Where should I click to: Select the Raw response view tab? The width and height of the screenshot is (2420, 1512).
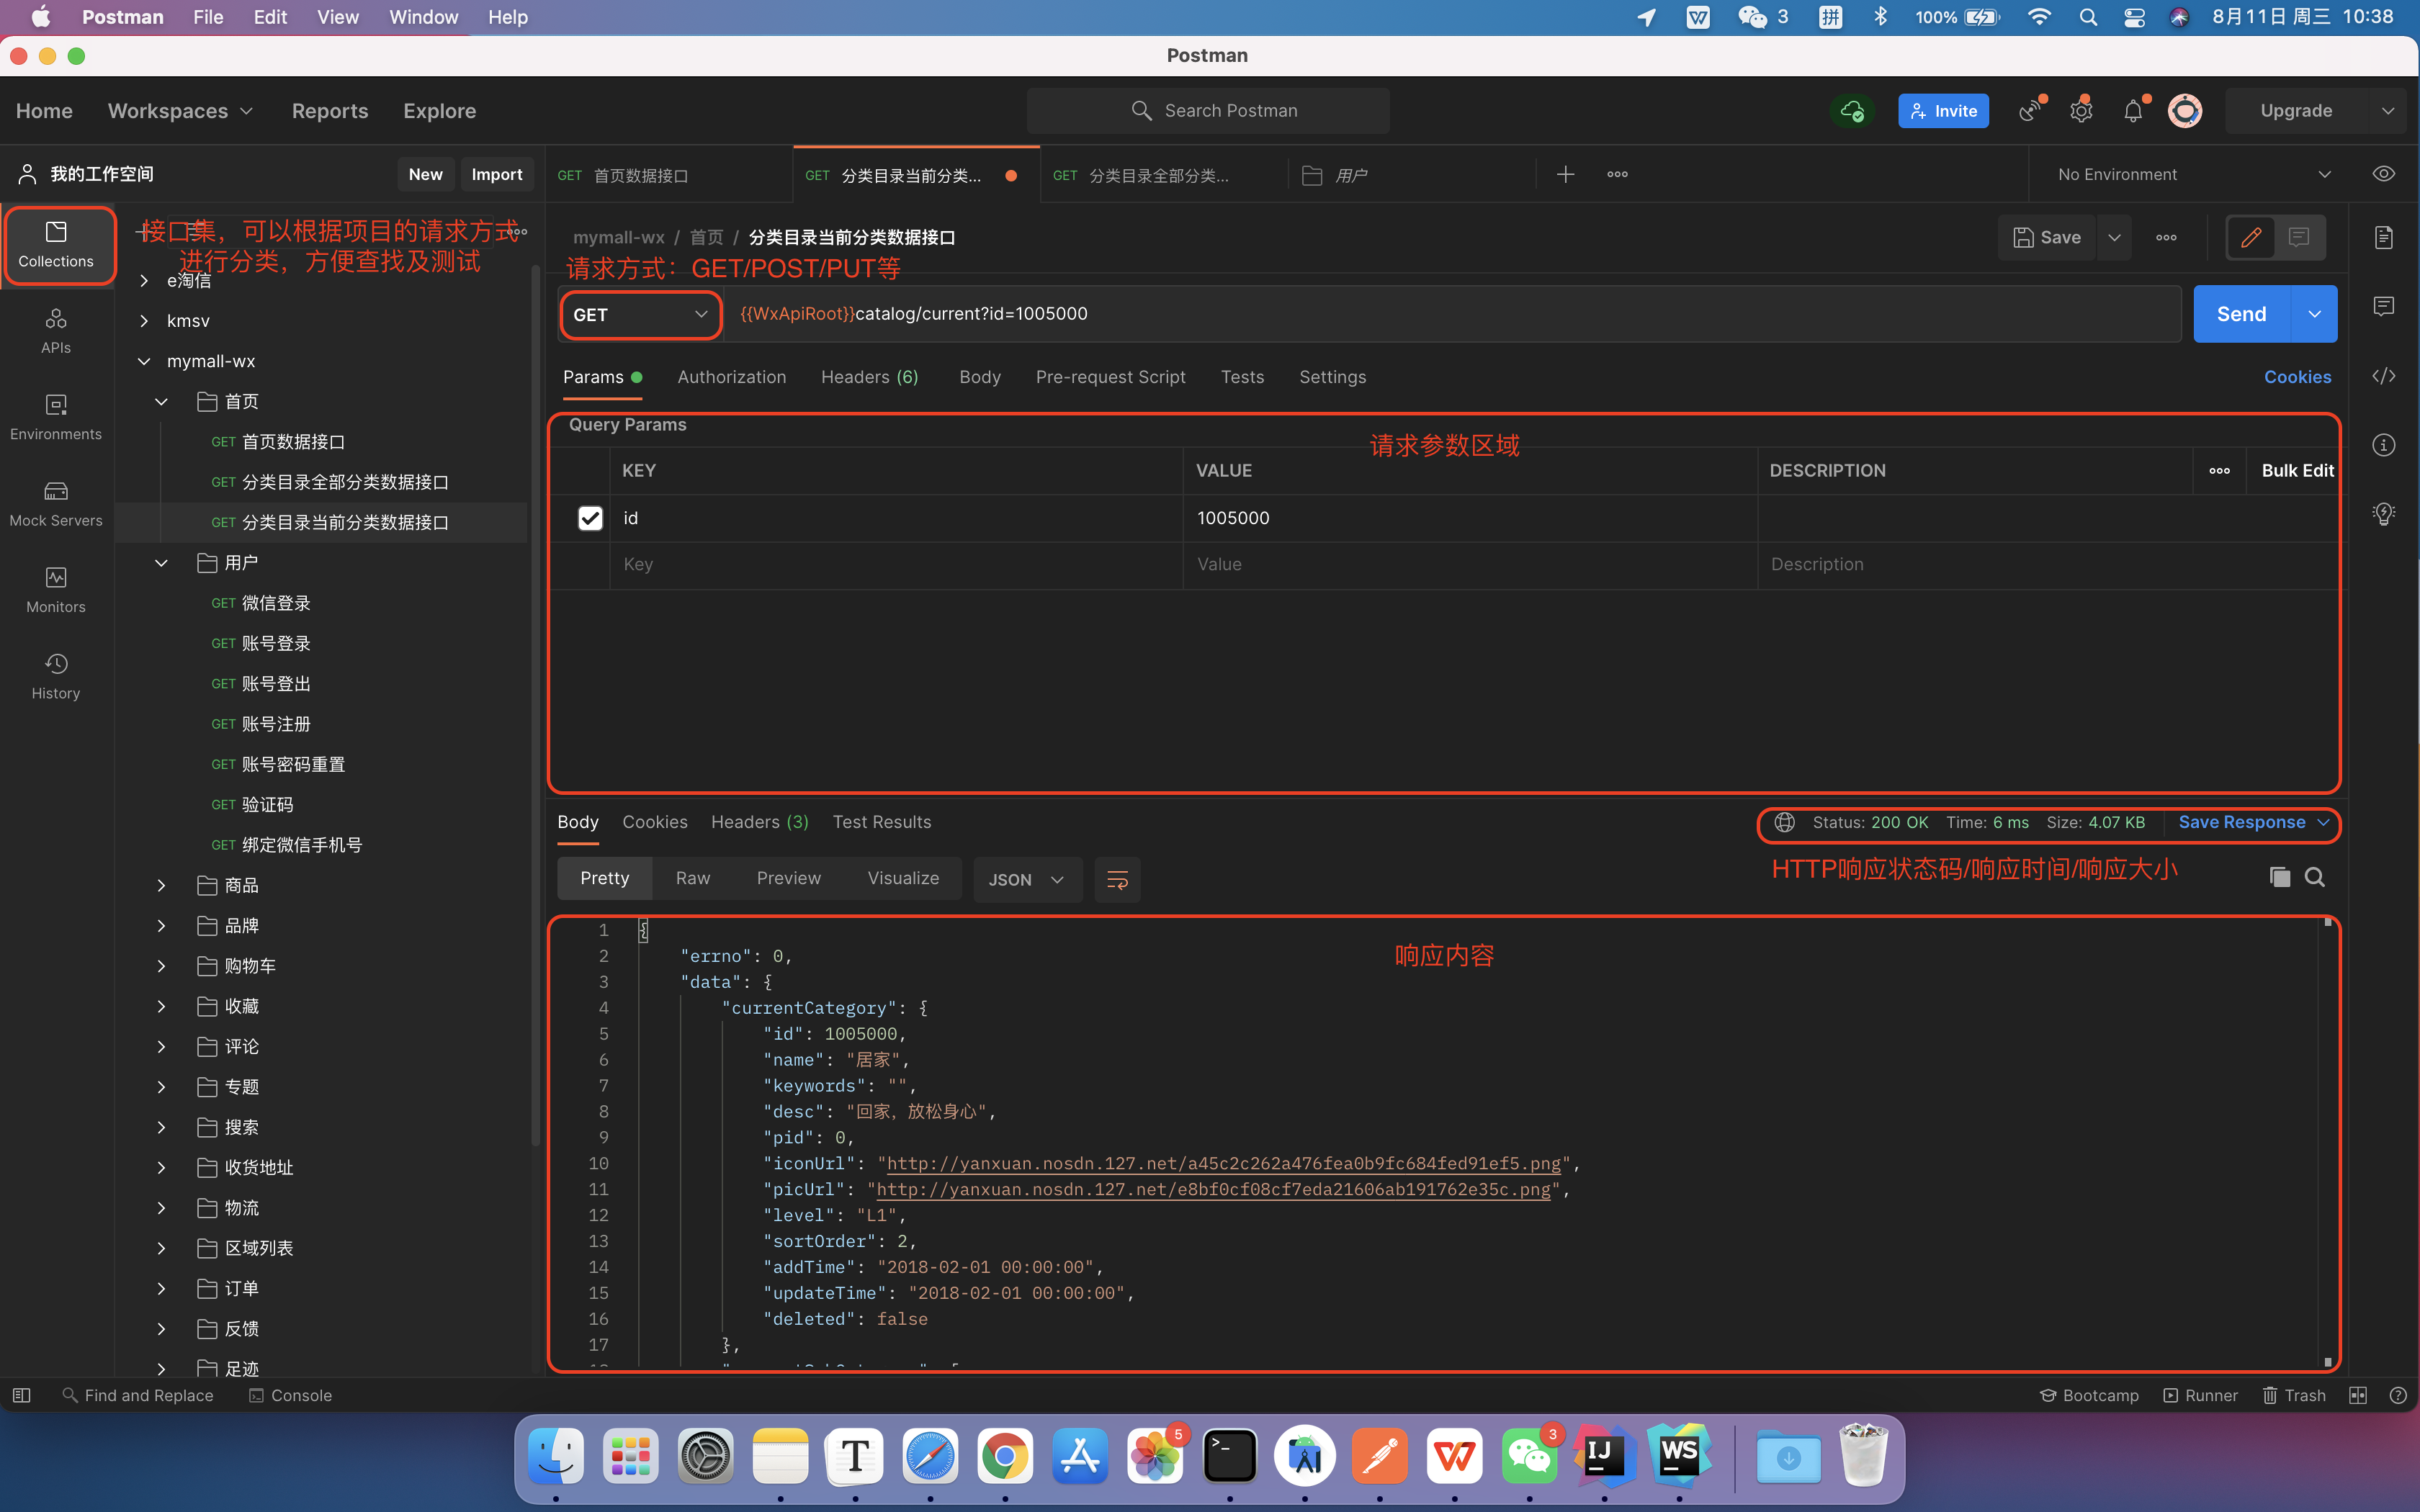(x=692, y=878)
